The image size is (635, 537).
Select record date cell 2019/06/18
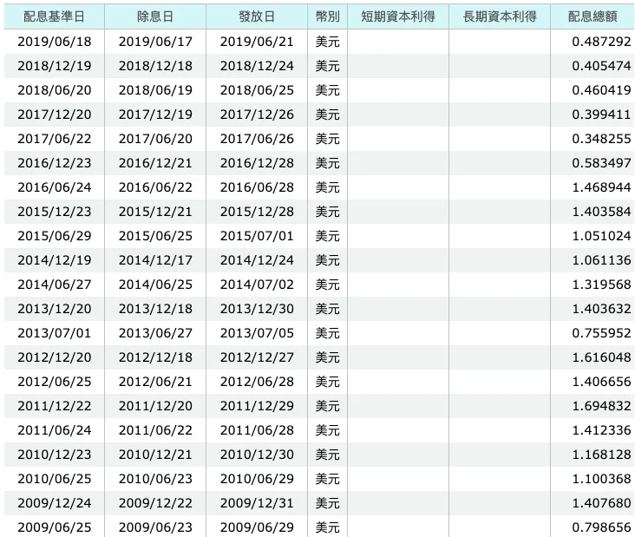pos(55,42)
